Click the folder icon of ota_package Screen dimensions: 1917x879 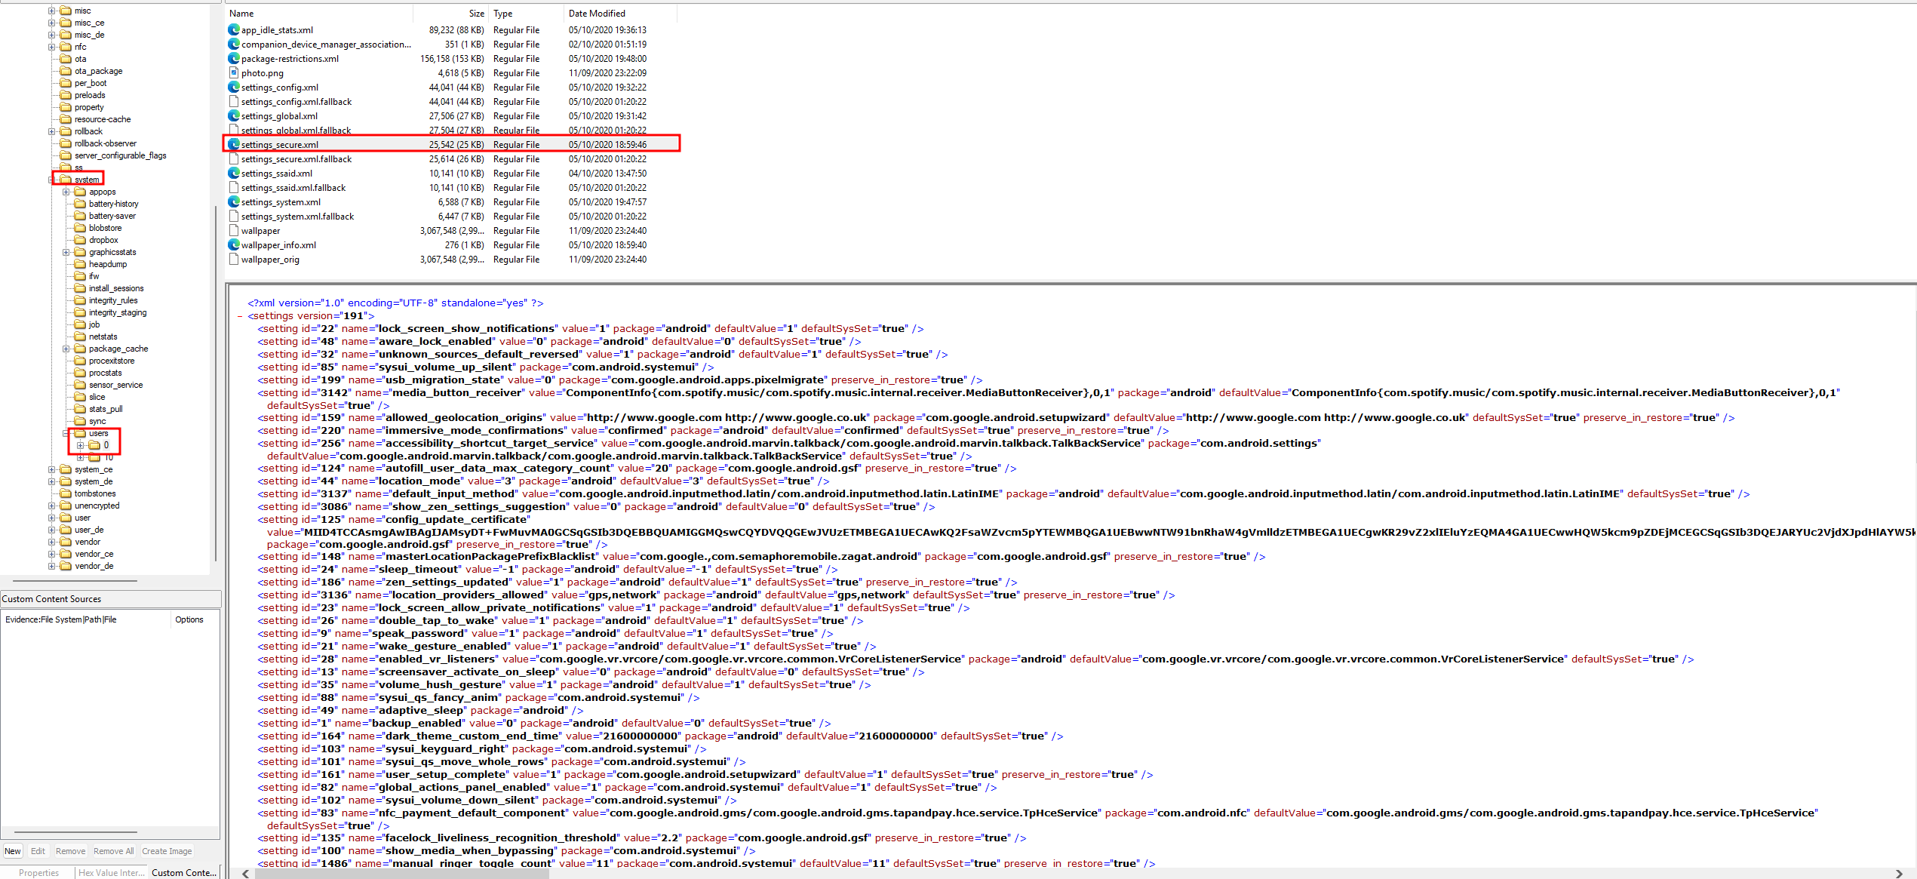66,71
